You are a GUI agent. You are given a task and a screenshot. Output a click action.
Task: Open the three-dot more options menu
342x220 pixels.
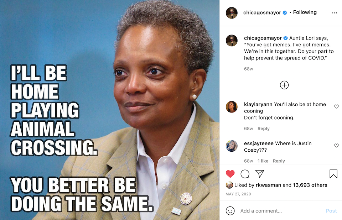tap(334, 13)
